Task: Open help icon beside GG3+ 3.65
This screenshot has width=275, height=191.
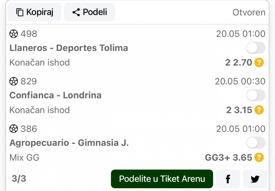Action: click(x=259, y=157)
